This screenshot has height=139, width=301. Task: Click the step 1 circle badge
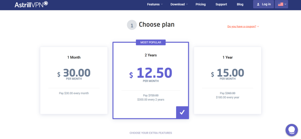[132, 25]
